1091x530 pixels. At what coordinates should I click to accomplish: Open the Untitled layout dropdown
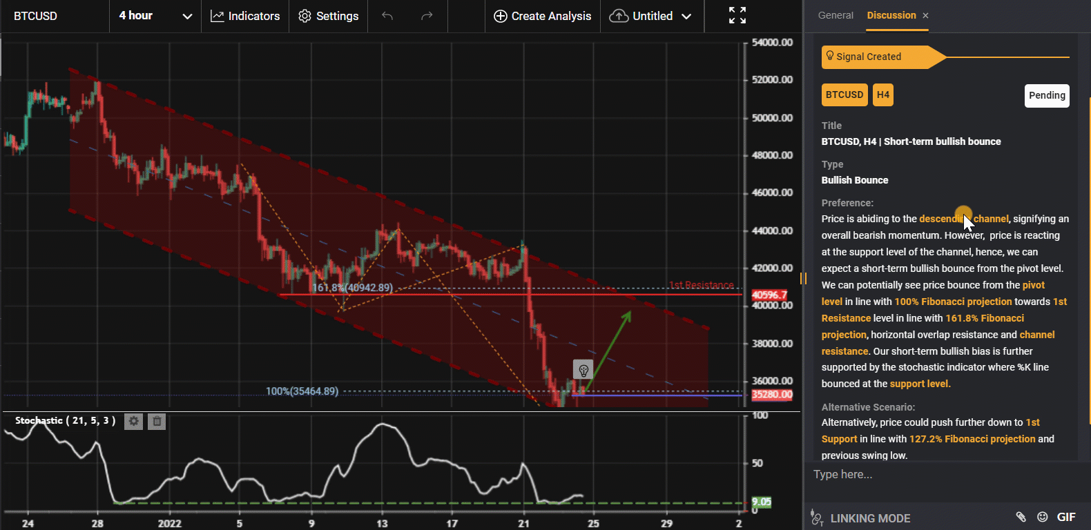(x=650, y=16)
